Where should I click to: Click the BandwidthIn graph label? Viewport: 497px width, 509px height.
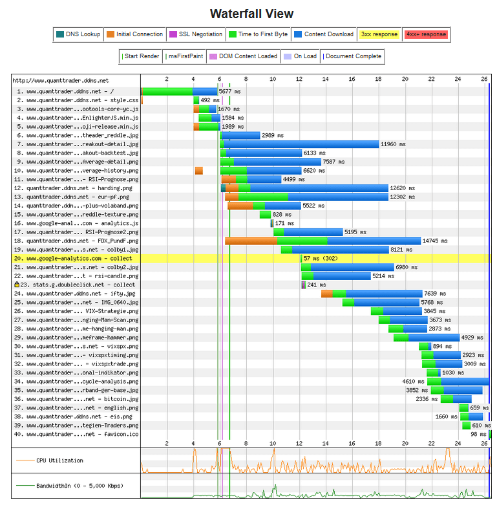point(70,486)
